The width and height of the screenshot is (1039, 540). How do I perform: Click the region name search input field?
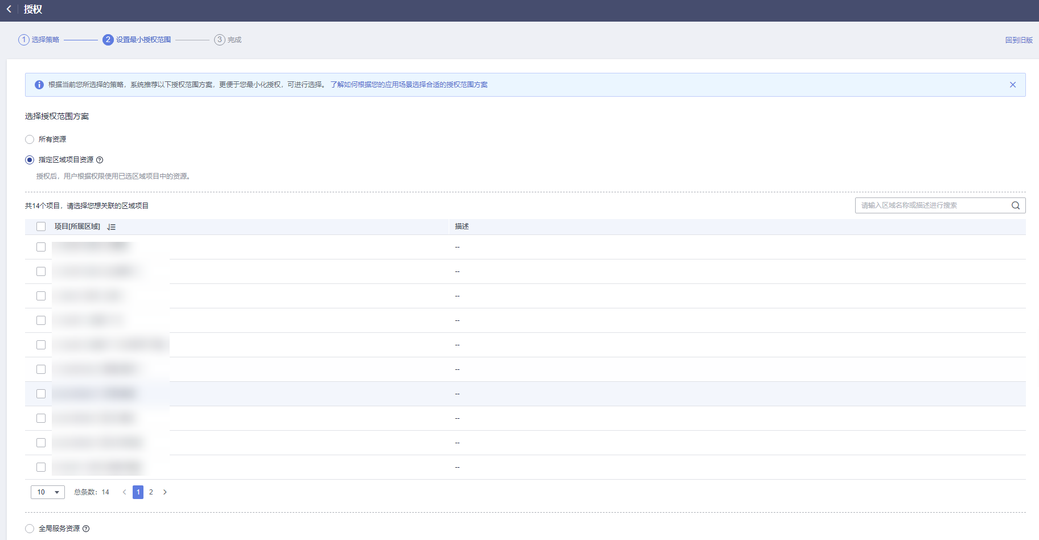click(931, 205)
